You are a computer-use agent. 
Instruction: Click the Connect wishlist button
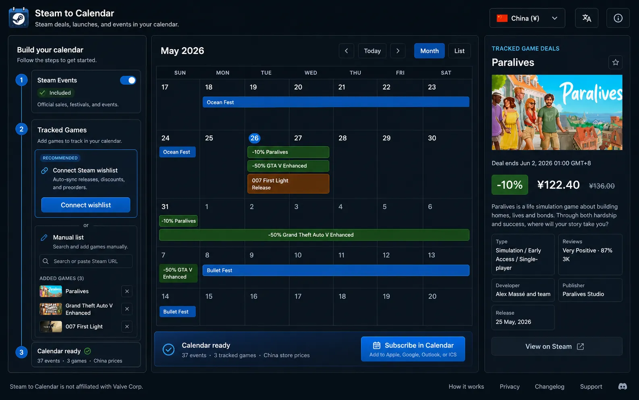85,205
